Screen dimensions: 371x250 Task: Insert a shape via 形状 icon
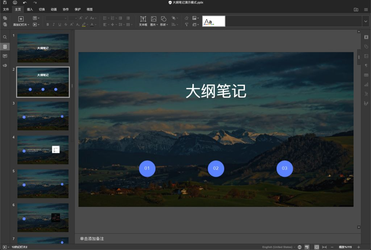click(164, 21)
